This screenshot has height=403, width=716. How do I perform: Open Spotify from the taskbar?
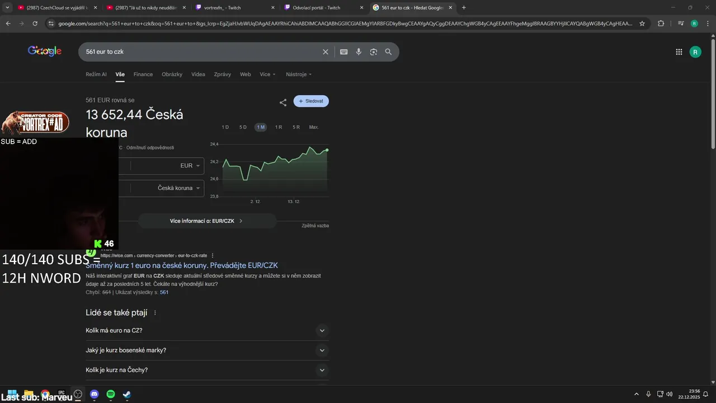[x=111, y=395]
